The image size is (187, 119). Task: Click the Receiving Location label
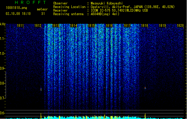point(69,7)
